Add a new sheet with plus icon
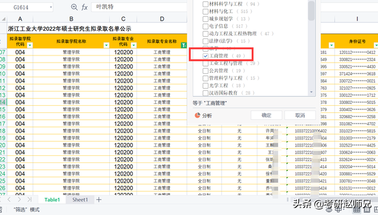 pos(99,200)
